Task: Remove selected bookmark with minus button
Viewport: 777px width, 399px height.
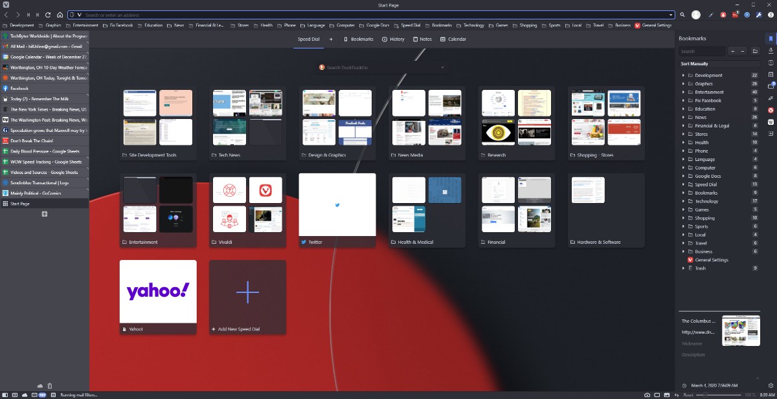Action: [x=743, y=51]
